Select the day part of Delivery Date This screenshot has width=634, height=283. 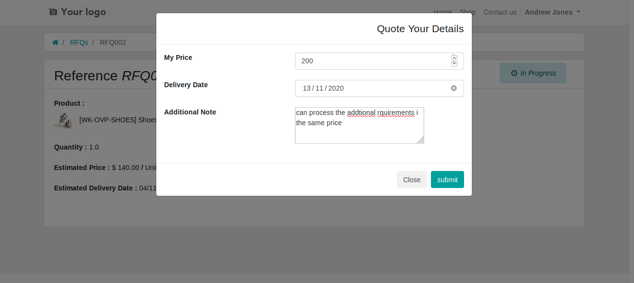306,88
